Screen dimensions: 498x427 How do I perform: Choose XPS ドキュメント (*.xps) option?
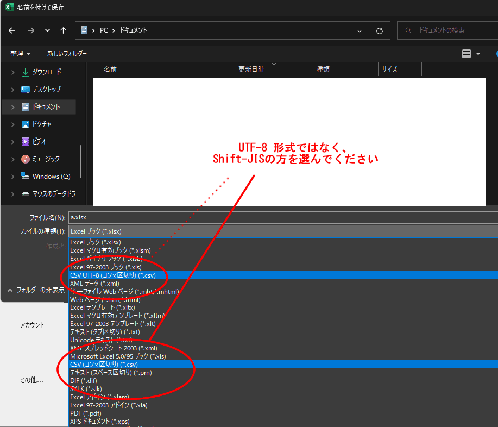(x=283, y=422)
